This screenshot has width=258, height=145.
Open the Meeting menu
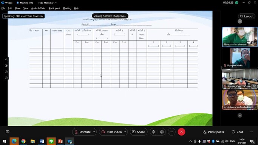67,8
